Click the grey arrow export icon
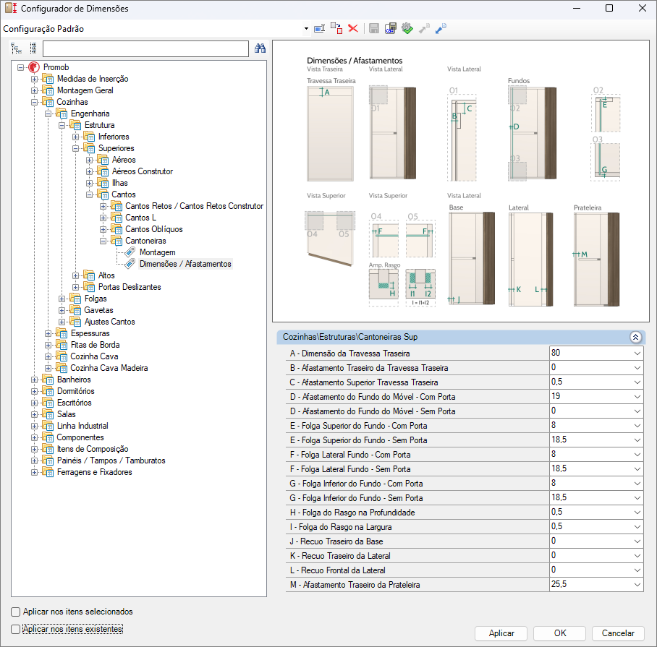The image size is (657, 647). pyautogui.click(x=424, y=28)
